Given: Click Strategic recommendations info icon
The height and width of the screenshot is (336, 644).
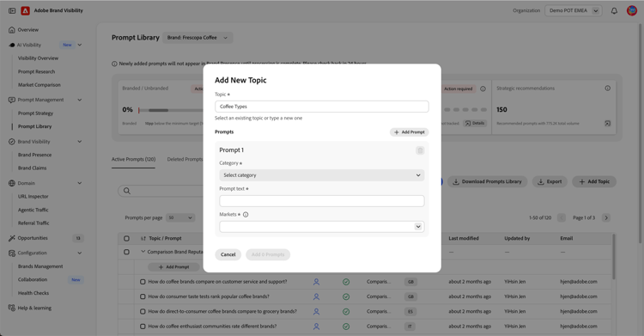Looking at the screenshot, I should coord(607,88).
